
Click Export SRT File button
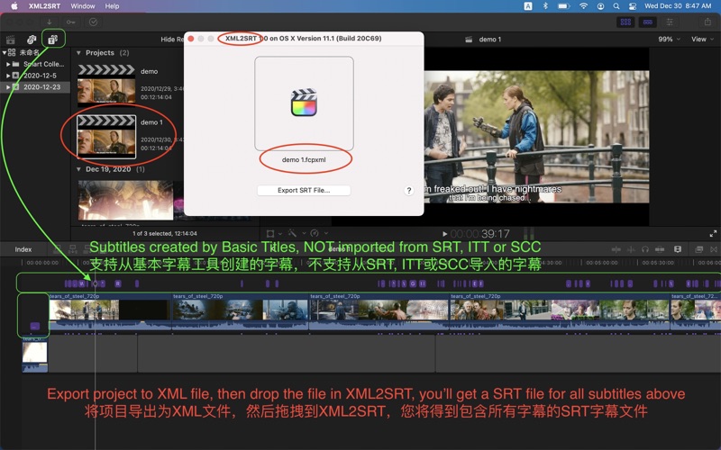click(304, 190)
